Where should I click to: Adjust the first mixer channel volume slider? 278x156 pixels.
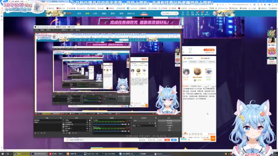pos(108,124)
